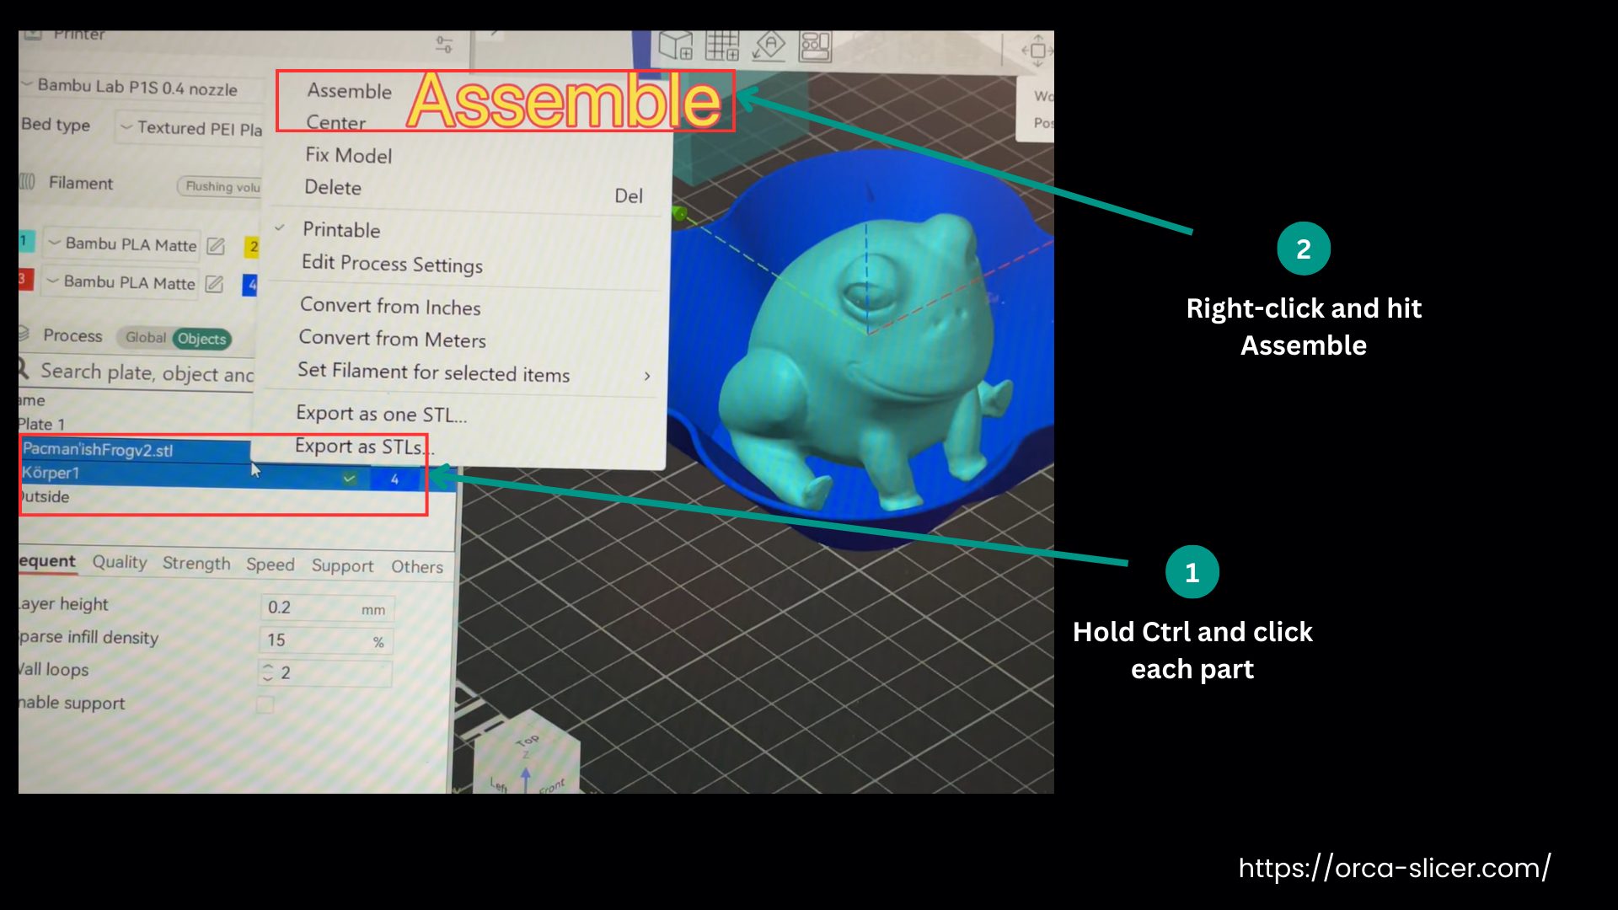Open printer settings sliders icon
Viewport: 1618px width, 910px height.
[444, 44]
